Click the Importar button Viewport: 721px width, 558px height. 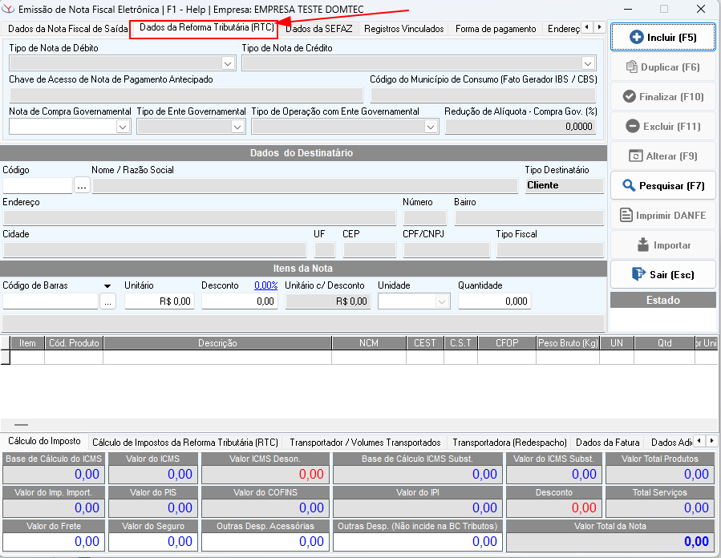(x=662, y=245)
